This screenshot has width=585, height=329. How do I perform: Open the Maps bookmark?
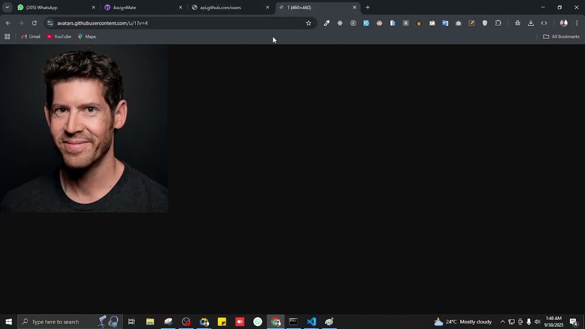(86, 37)
